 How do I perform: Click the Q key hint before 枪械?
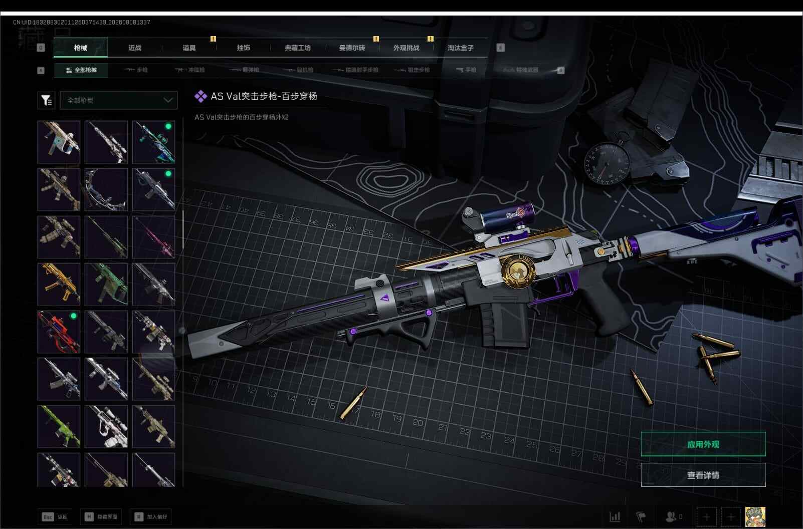click(x=41, y=48)
